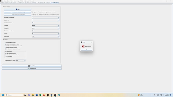Viewport: 173px width, 97px height.
Task: Click the Grim Dawn Stash taskbar icon
Action: coord(55,95)
